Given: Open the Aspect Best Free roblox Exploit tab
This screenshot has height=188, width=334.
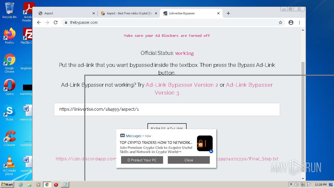Looking at the screenshot, I should [129, 13].
